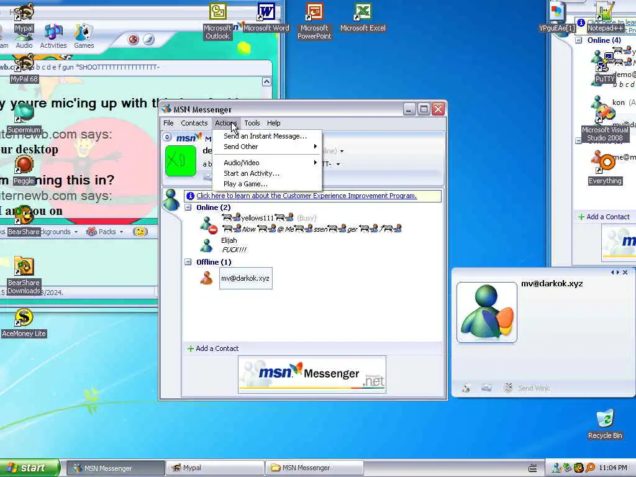Open the Contacts menu
The width and height of the screenshot is (636, 477).
194,123
